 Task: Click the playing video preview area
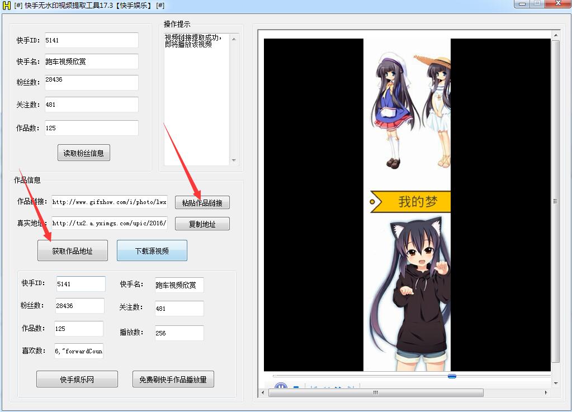[x=407, y=205]
